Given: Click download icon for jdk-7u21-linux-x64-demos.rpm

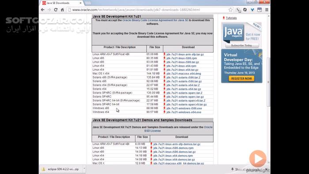Looking at the screenshot, I should point(151,155).
